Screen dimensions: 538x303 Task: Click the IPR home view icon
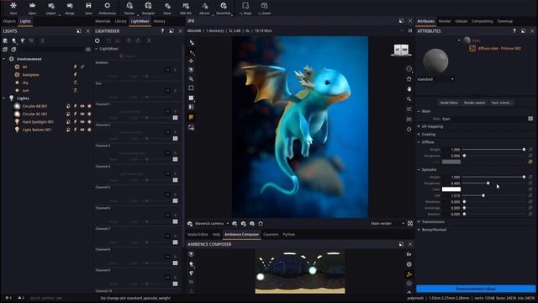(x=409, y=78)
